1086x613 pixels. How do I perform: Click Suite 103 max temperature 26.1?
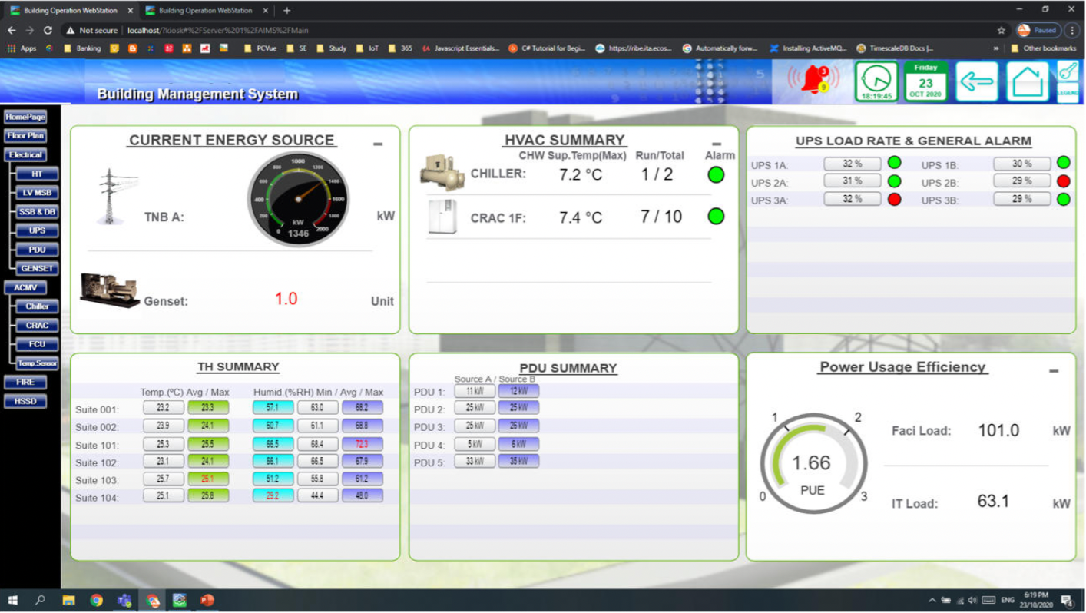[207, 478]
